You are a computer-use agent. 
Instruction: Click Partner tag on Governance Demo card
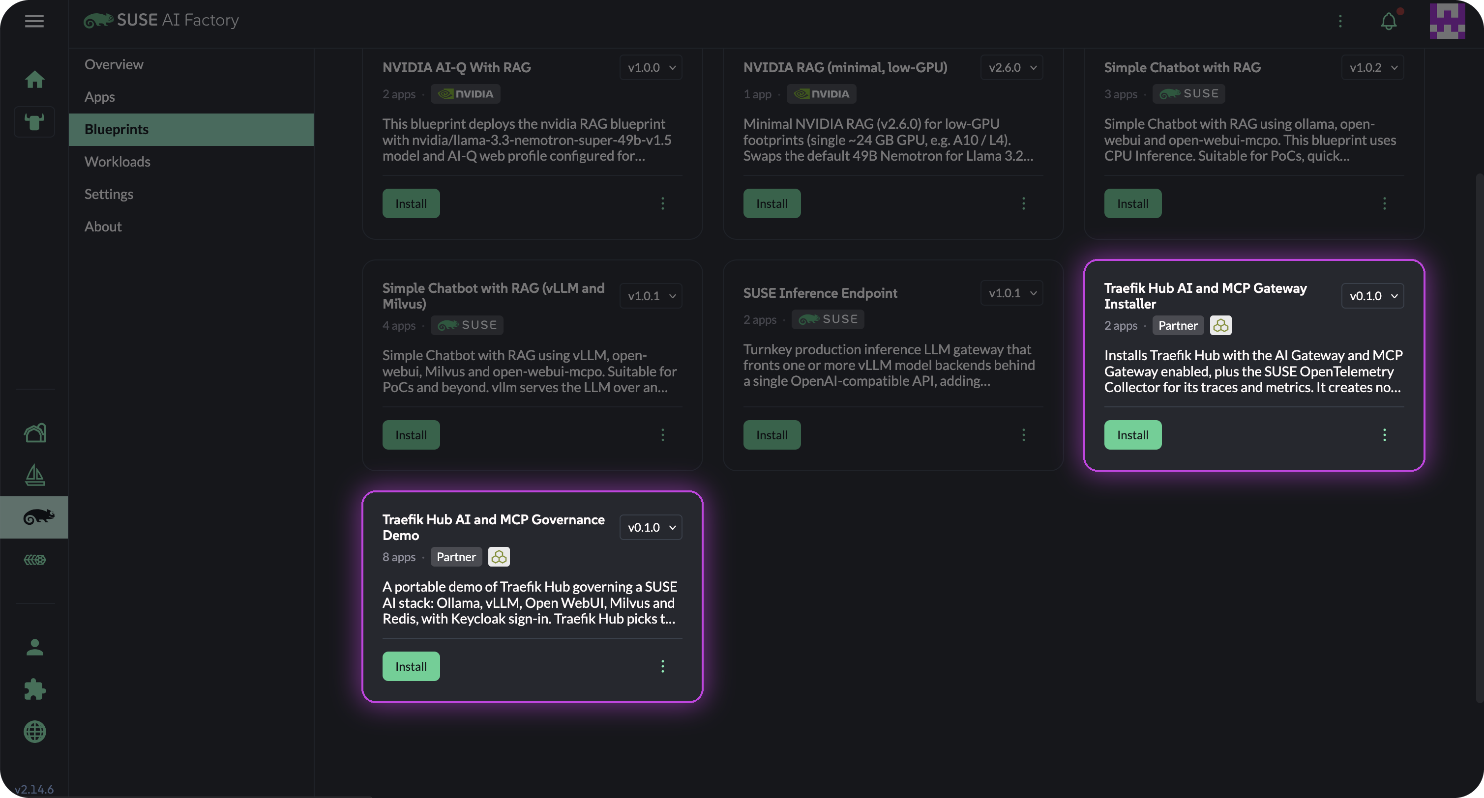click(x=456, y=557)
